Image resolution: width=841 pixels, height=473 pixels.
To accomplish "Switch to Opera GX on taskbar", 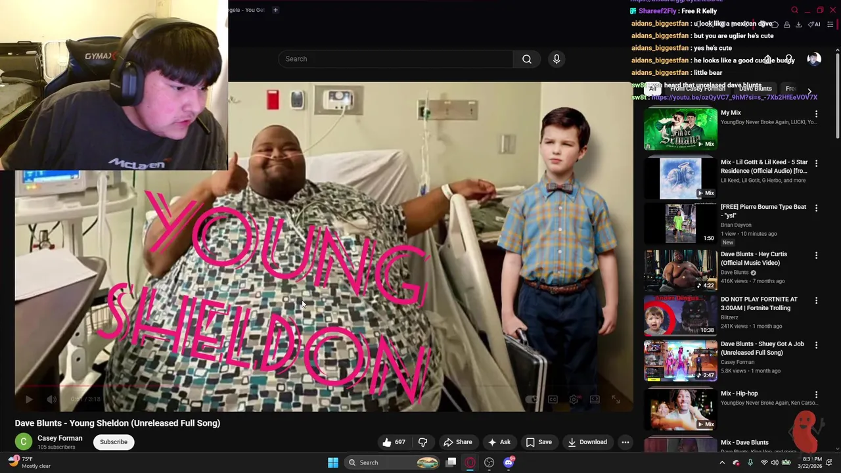I will point(470,462).
